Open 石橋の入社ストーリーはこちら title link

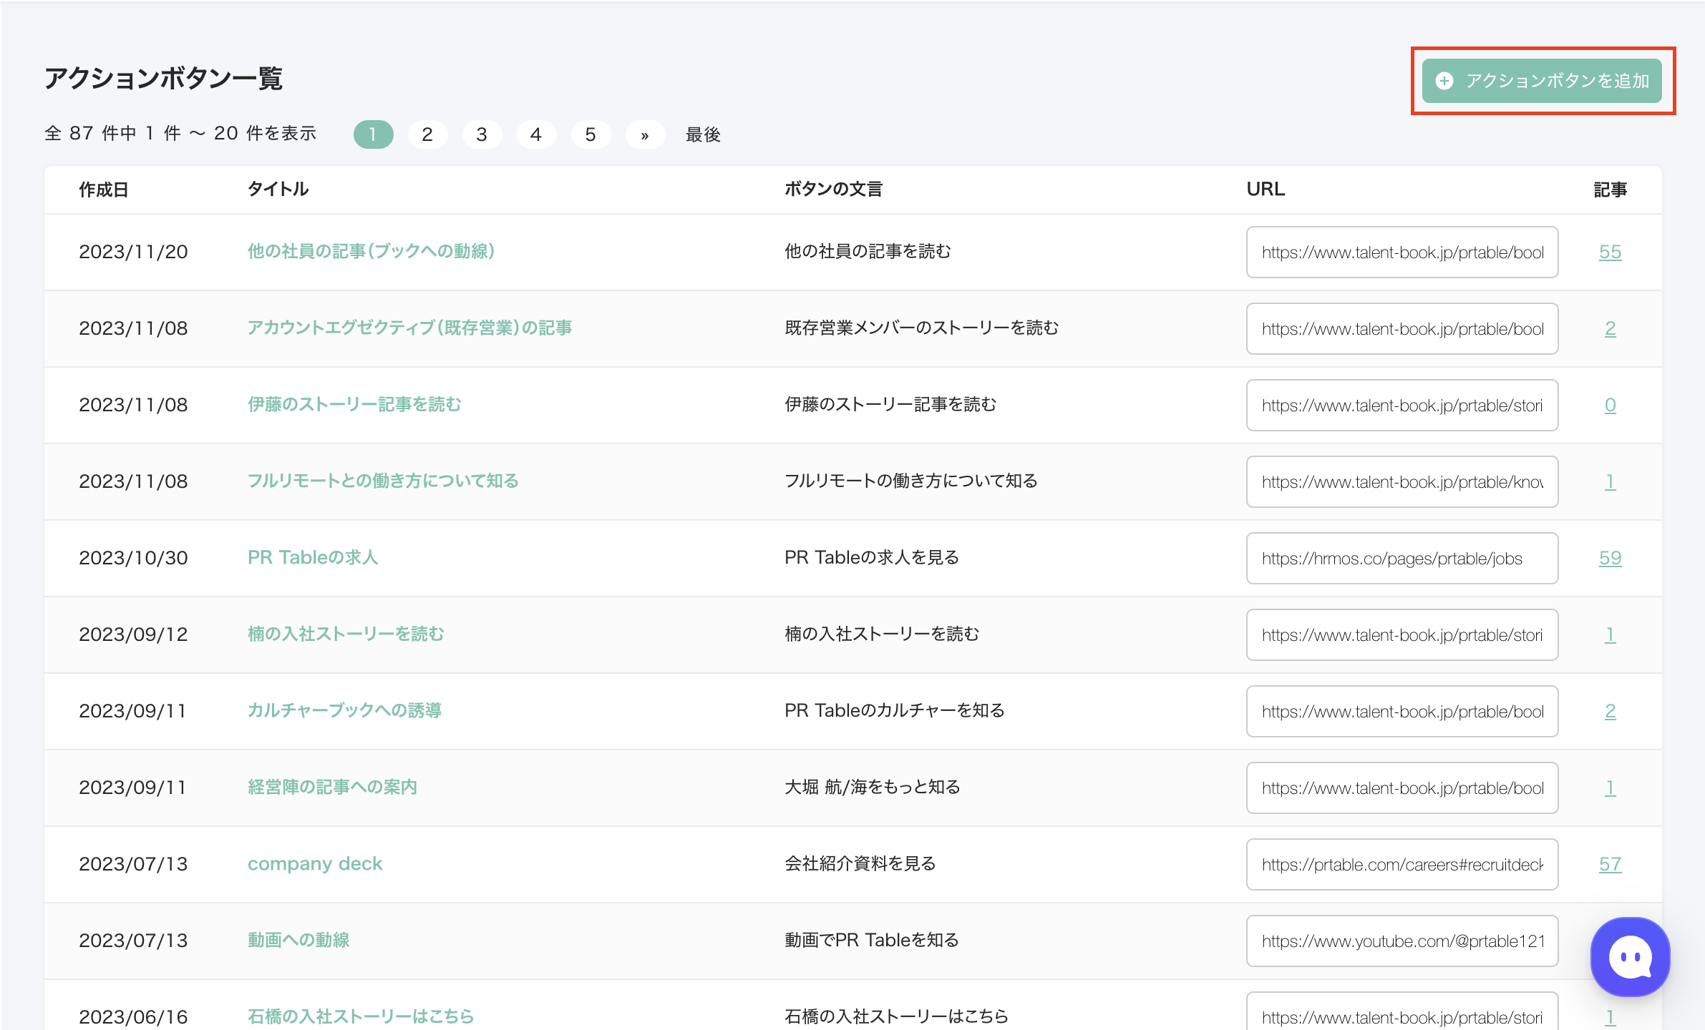(x=361, y=1016)
